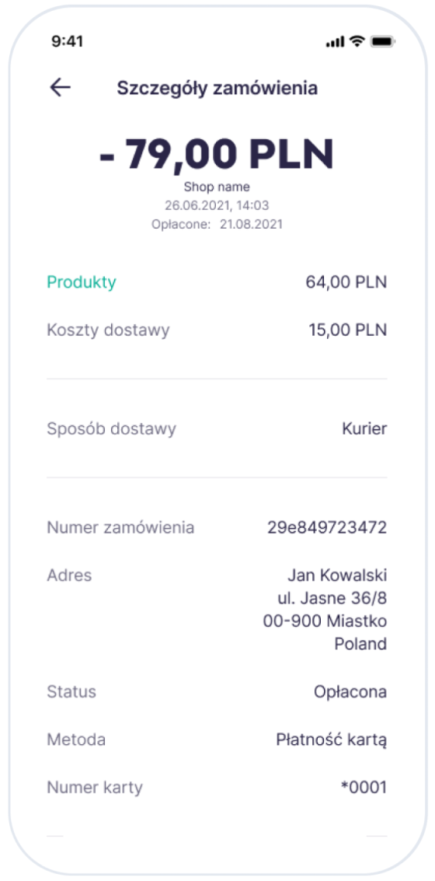Select the Kurier delivery method value
This screenshot has height=881, width=435.
tap(365, 429)
